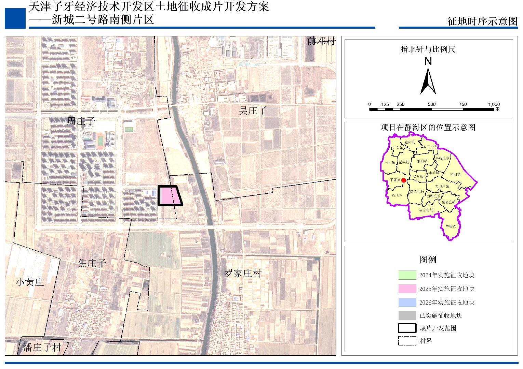Click the blue 2026年实施征收地块 swatch
Screen dimensions: 523x369
pyautogui.click(x=407, y=302)
